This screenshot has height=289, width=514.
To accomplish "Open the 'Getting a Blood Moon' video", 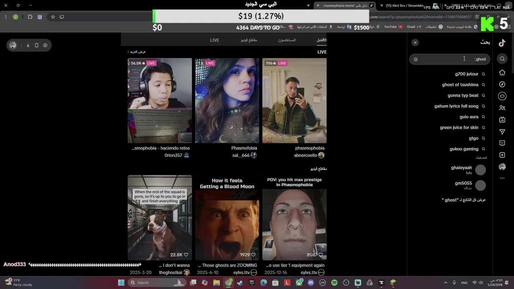I will click(227, 218).
